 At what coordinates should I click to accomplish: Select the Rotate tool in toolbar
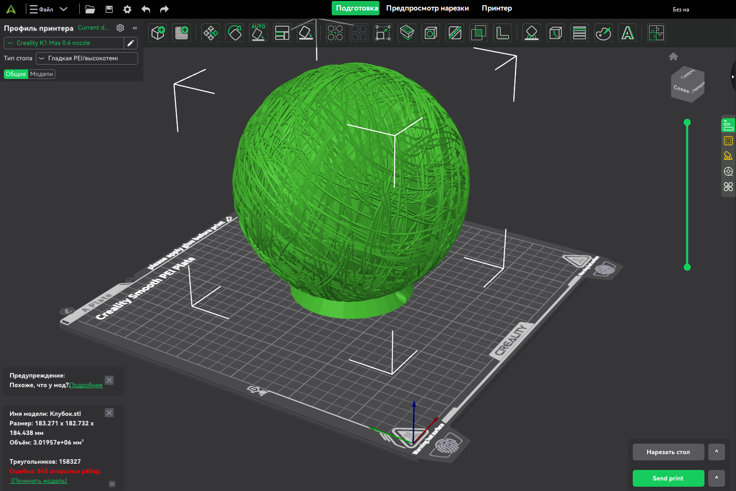click(x=235, y=33)
